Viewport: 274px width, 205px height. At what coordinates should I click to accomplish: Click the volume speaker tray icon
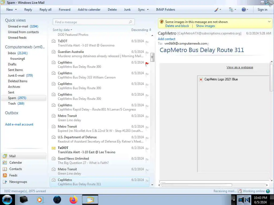click(248, 200)
